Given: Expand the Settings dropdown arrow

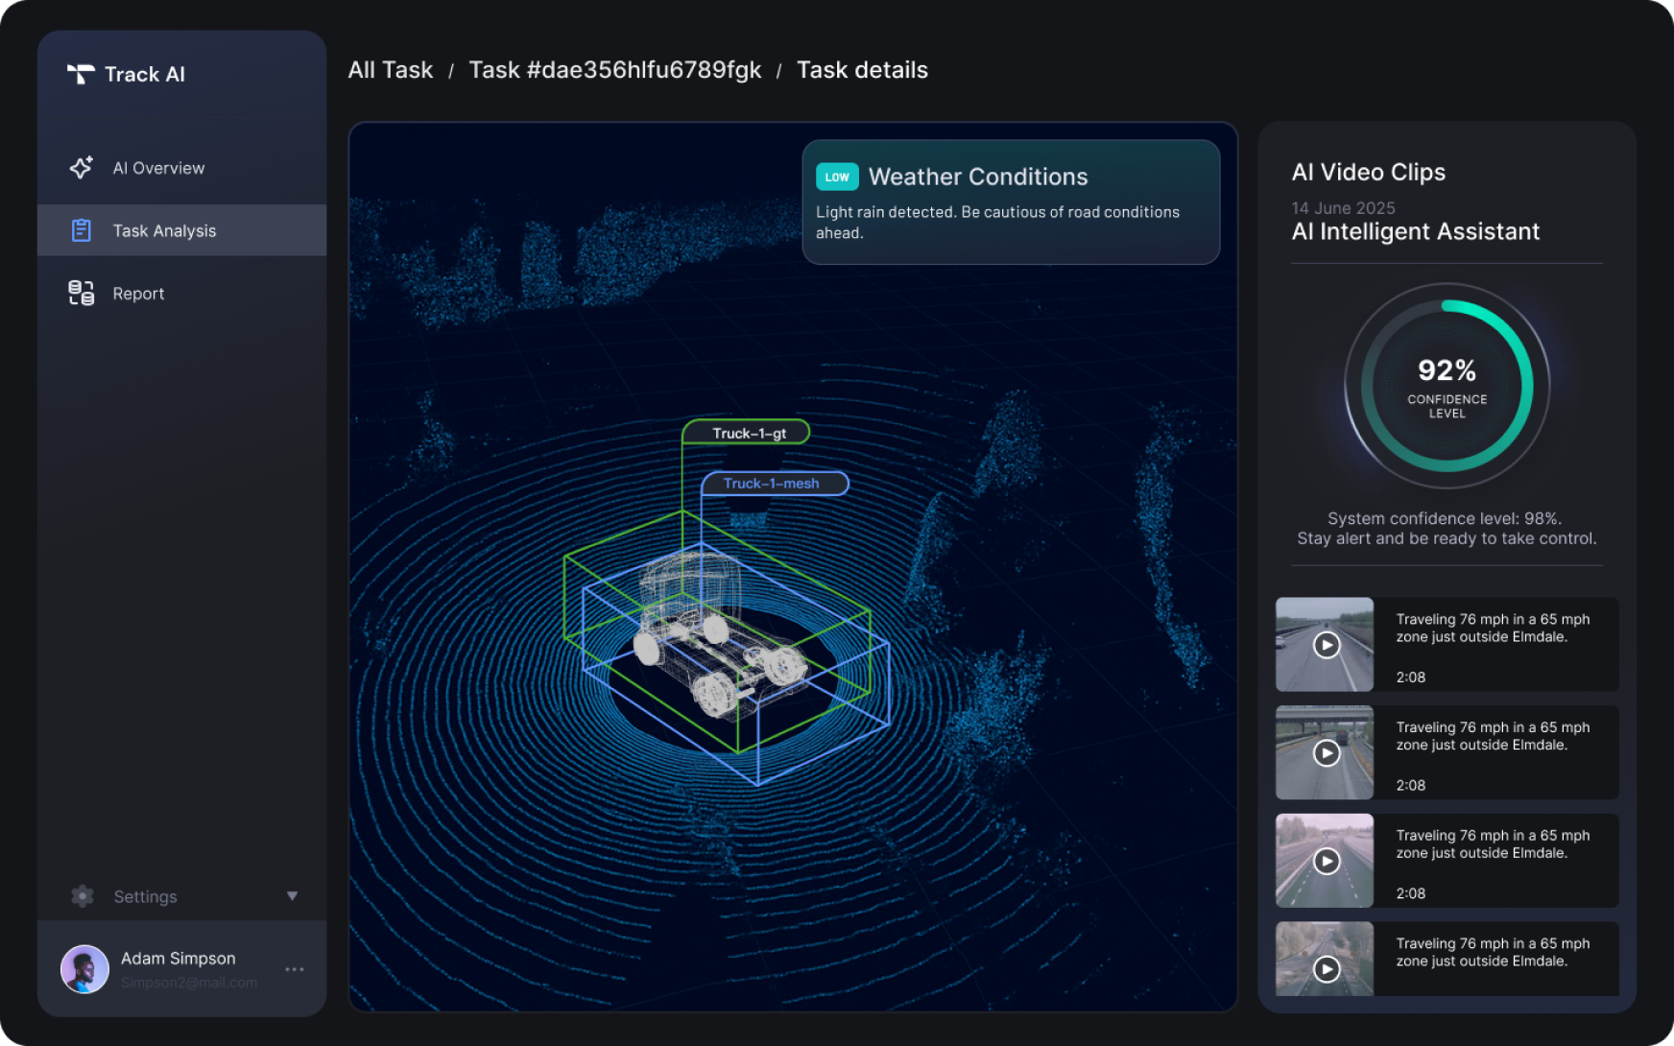Looking at the screenshot, I should tap(292, 896).
